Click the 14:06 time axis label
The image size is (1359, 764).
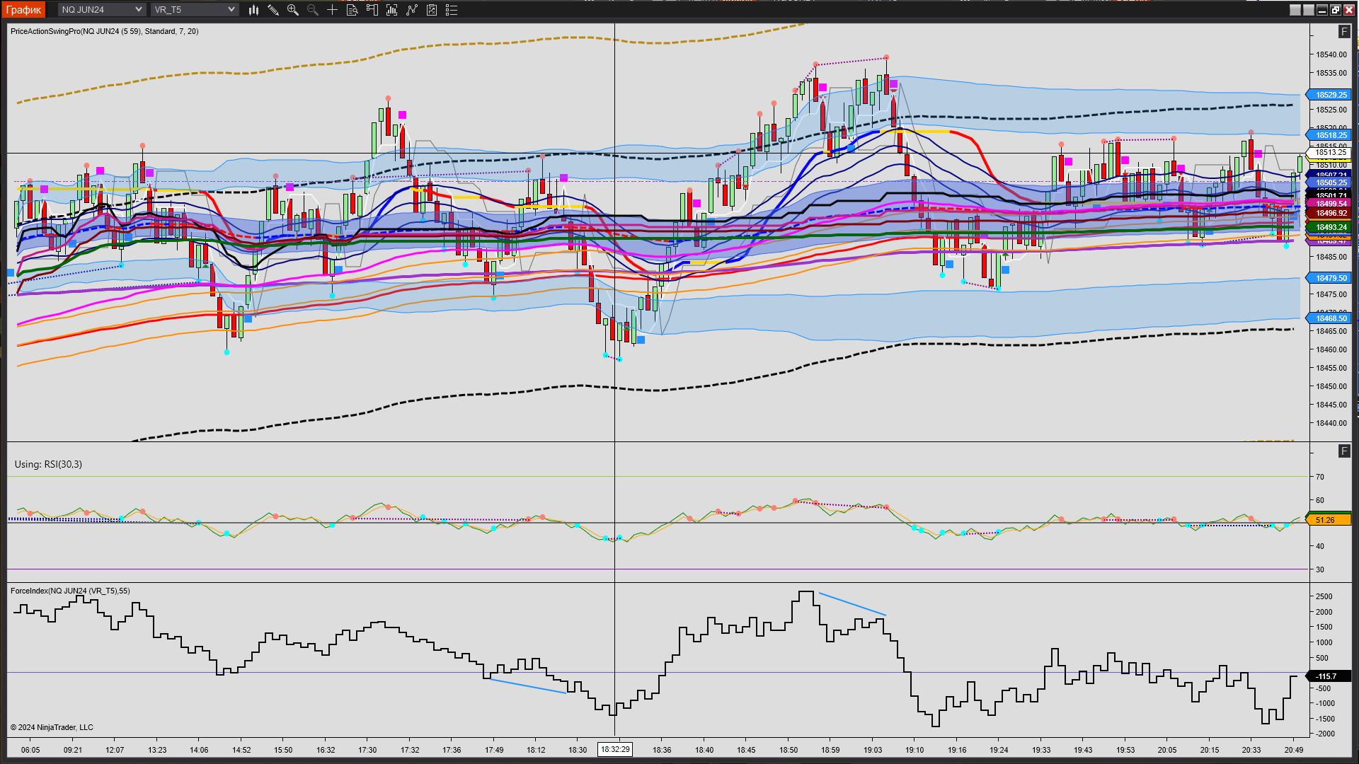point(199,750)
